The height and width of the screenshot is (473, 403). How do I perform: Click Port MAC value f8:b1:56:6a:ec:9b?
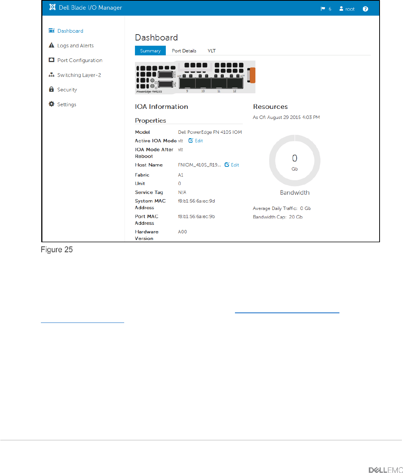point(196,217)
